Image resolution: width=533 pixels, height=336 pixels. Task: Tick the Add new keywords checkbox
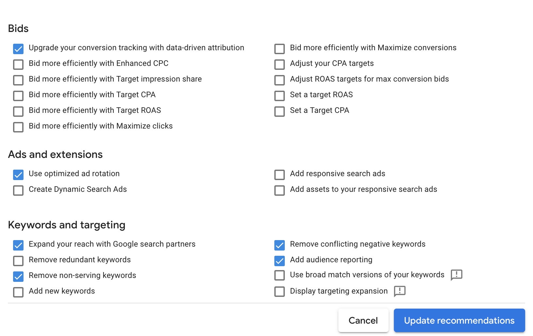18,292
